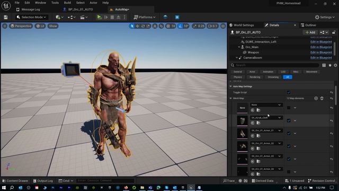Toggle world/local coordinate system icon
The height and width of the screenshot is (191, 339).
(155, 26)
